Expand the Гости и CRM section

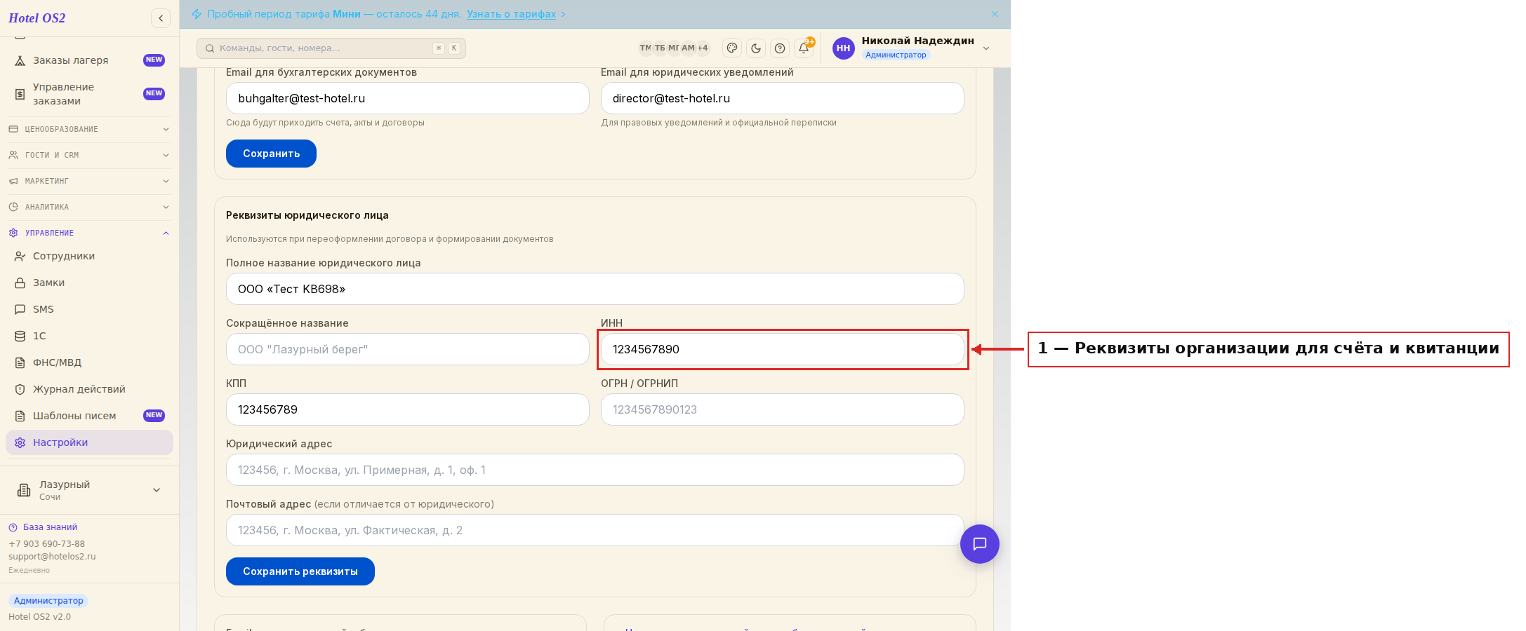click(x=89, y=155)
